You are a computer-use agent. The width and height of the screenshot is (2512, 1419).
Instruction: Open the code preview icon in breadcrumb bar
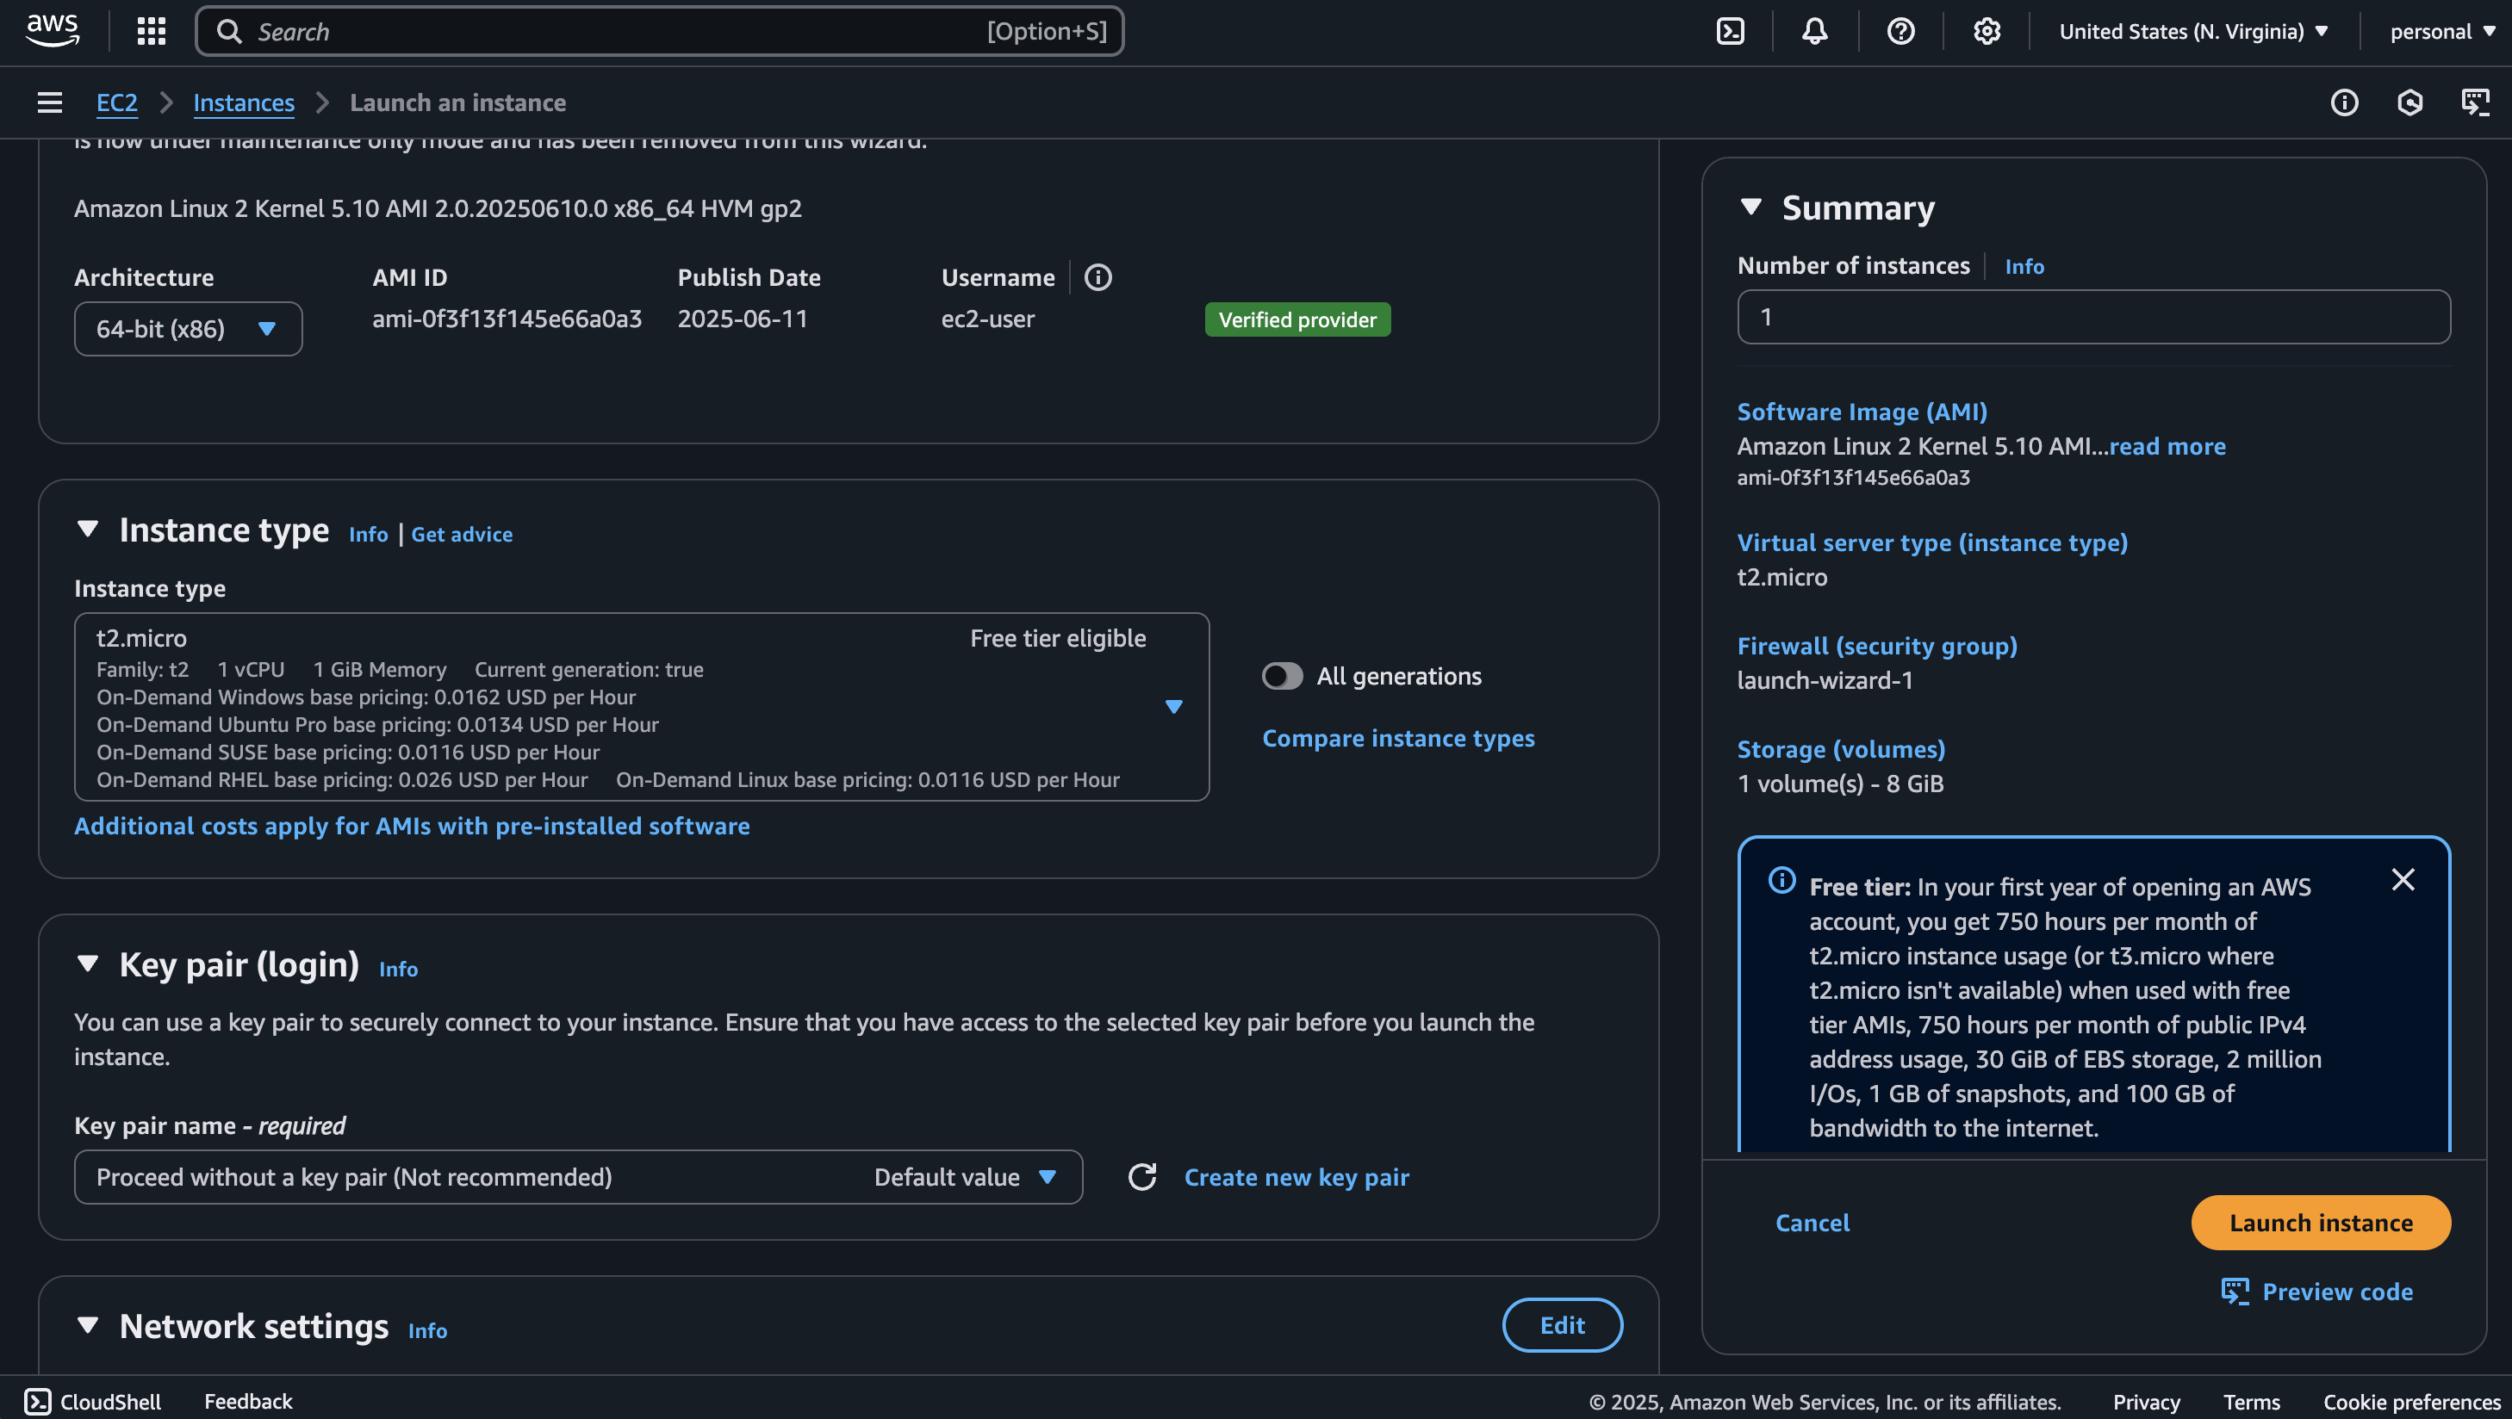(2476, 102)
